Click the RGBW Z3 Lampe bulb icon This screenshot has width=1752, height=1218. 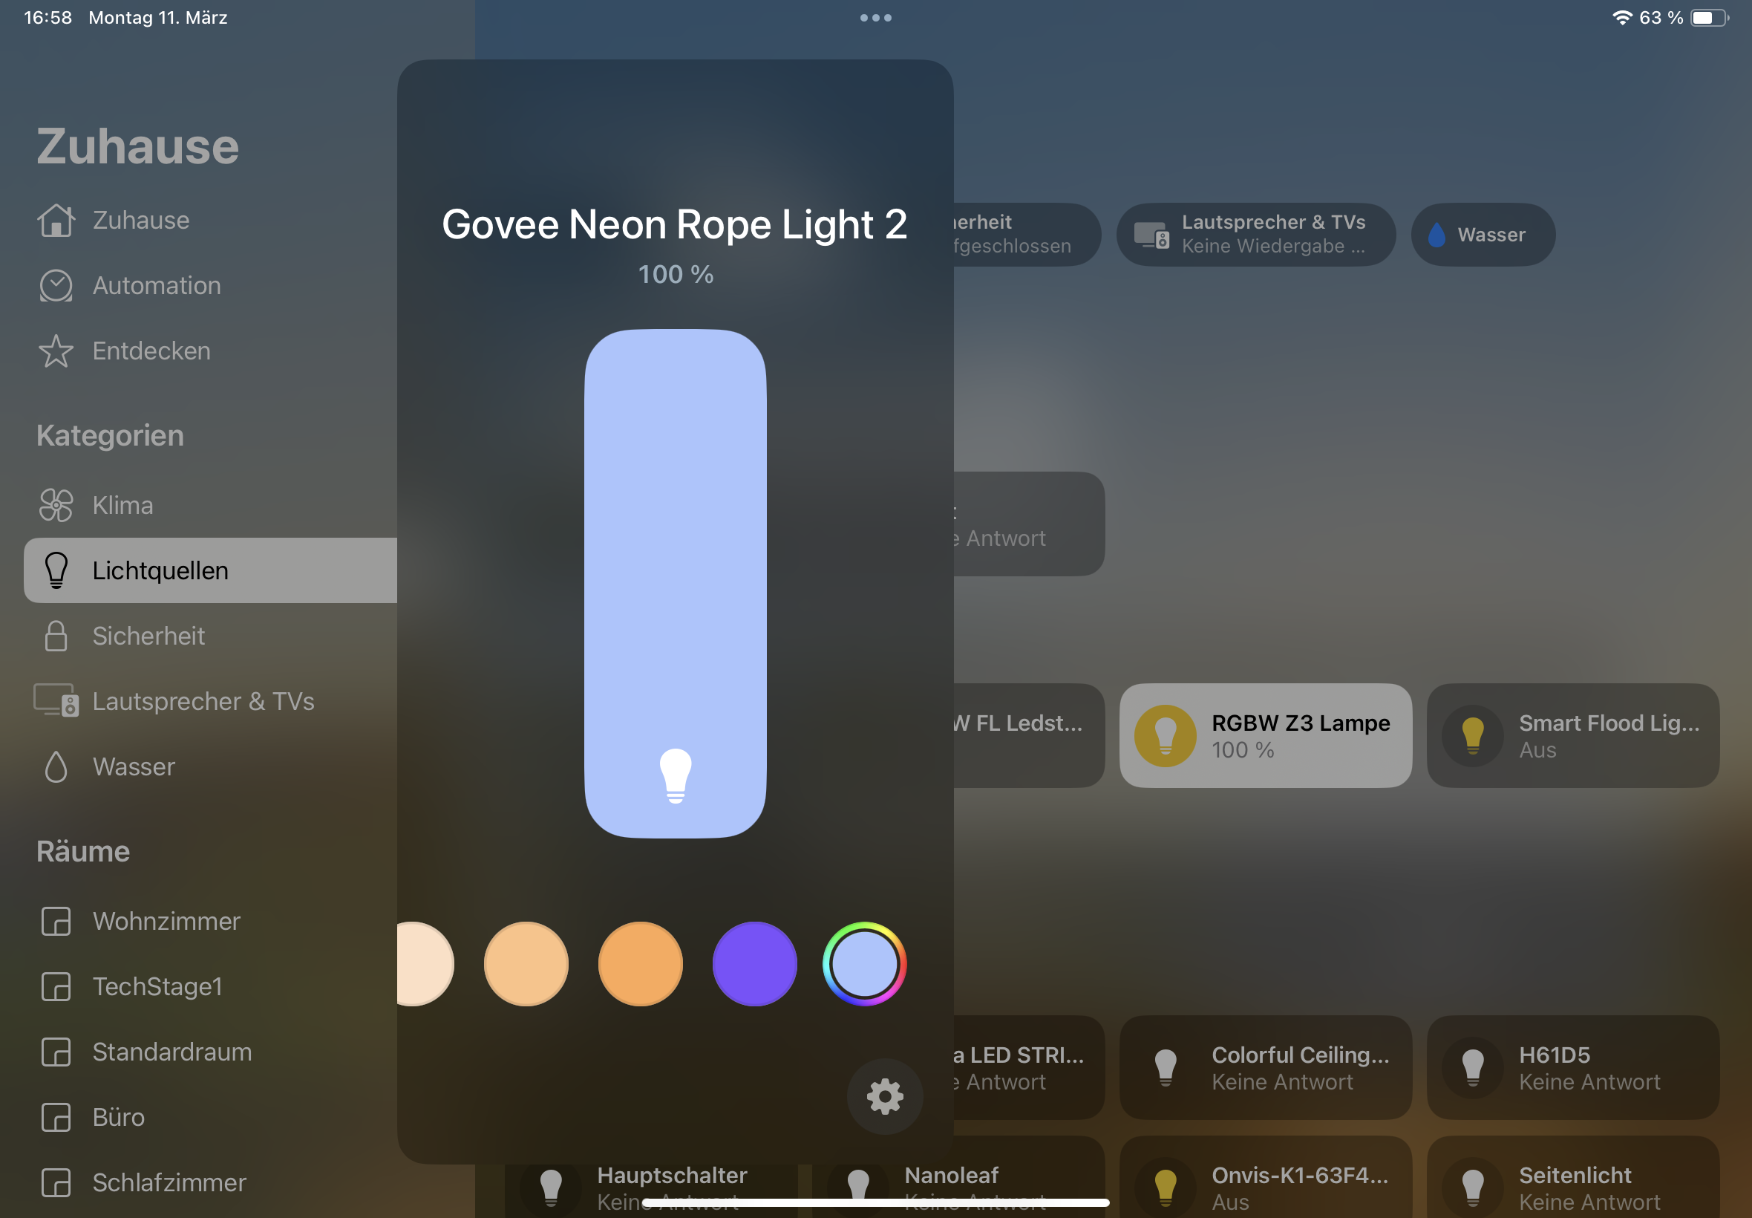coord(1165,736)
